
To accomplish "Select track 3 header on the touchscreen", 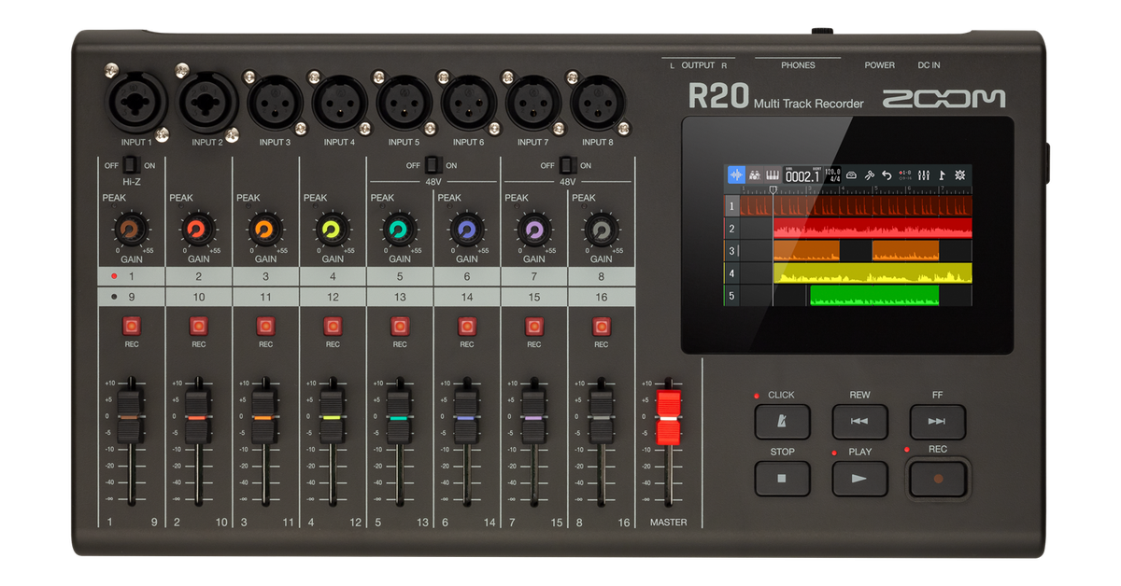I will pos(733,251).
